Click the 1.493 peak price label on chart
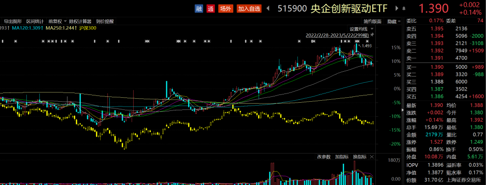 tap(366, 46)
